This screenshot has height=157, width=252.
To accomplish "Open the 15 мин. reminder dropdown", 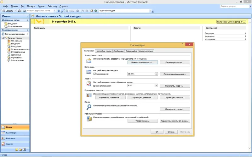I will click(156, 74).
